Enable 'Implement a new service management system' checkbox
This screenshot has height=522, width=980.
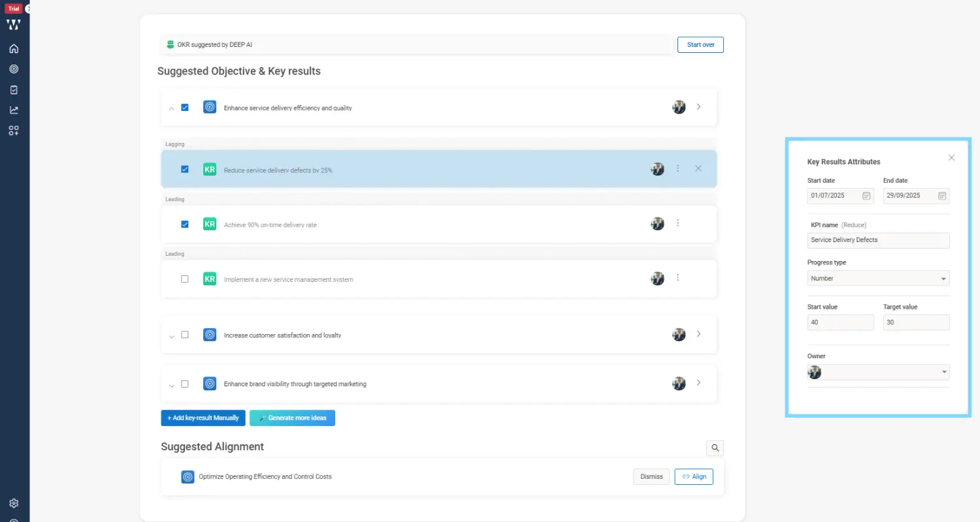coord(185,279)
